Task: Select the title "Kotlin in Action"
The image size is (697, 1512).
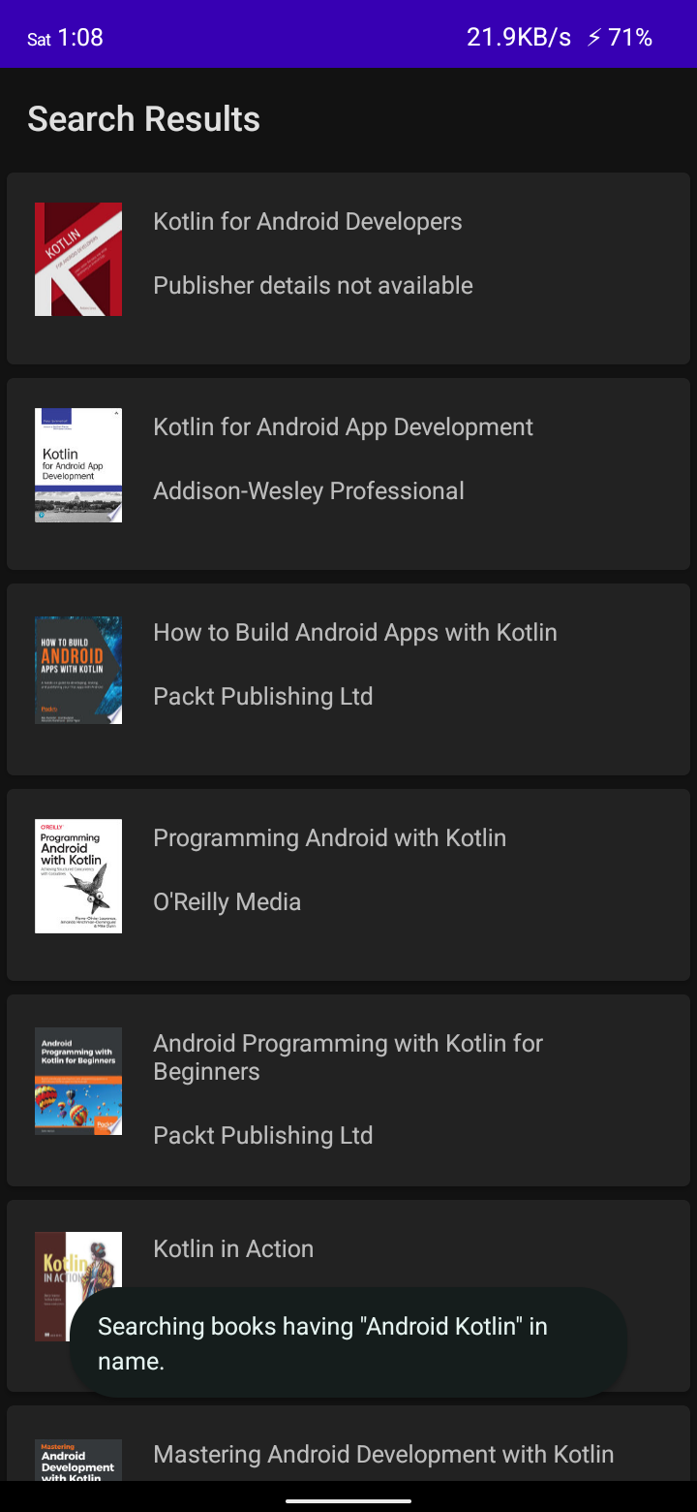Action: coord(233,1248)
